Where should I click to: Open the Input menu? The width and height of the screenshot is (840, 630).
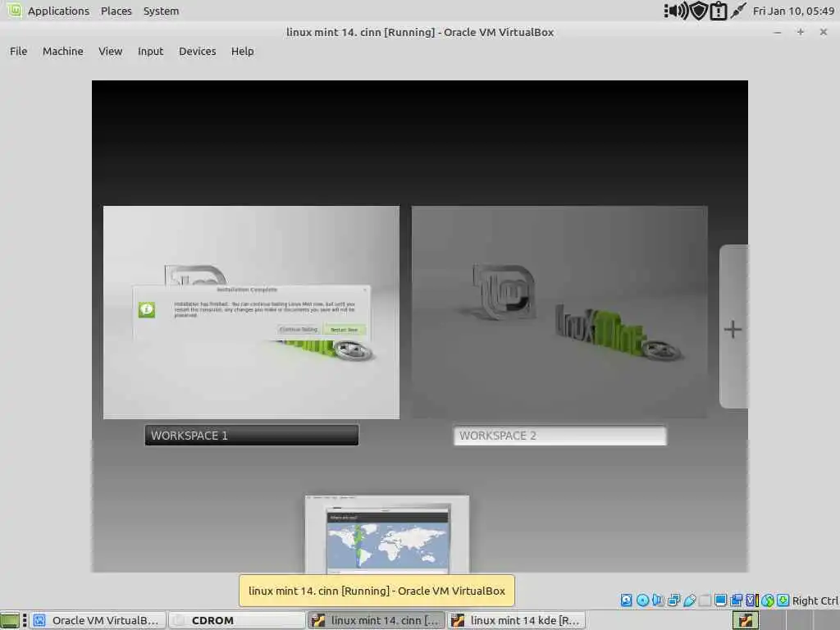pyautogui.click(x=150, y=52)
